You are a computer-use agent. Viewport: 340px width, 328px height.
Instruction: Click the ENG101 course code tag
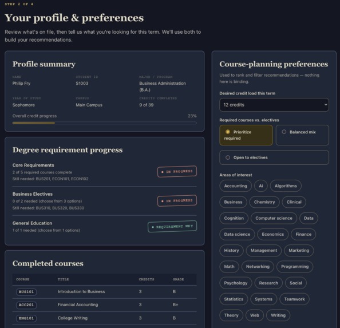[x=26, y=318]
